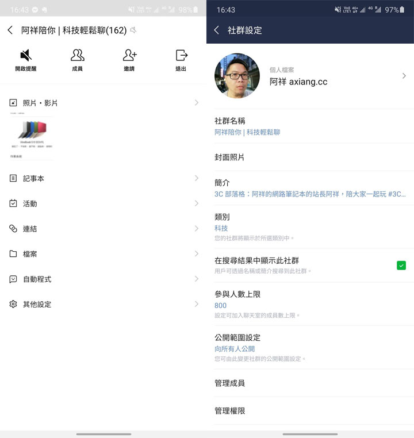Open 檔案 menu entry
Image resolution: width=414 pixels, height=438 pixels.
103,253
